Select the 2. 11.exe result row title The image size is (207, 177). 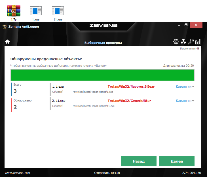tap(59, 101)
